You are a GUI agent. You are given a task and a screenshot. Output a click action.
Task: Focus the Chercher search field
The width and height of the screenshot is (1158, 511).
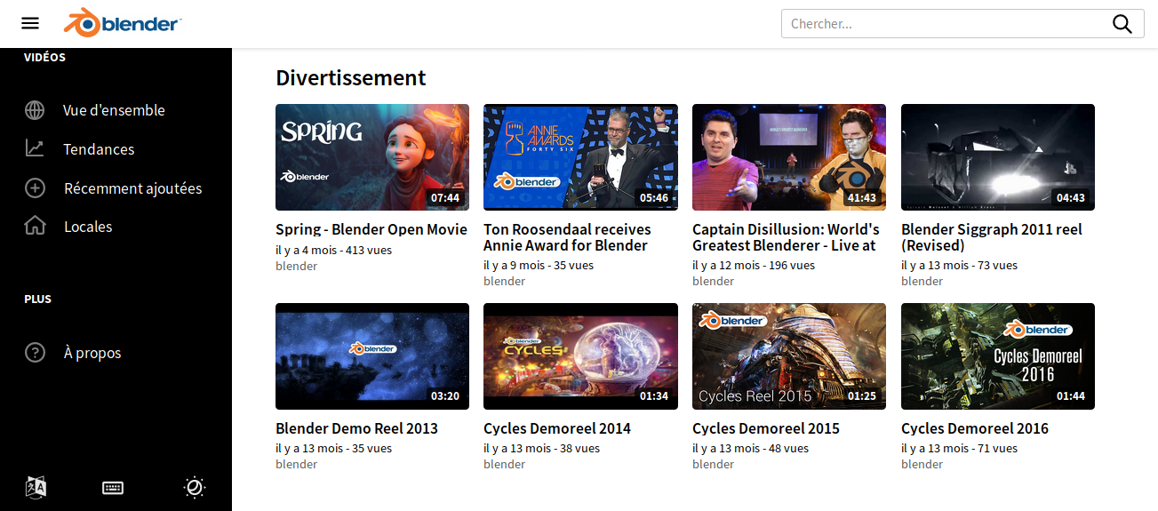942,24
